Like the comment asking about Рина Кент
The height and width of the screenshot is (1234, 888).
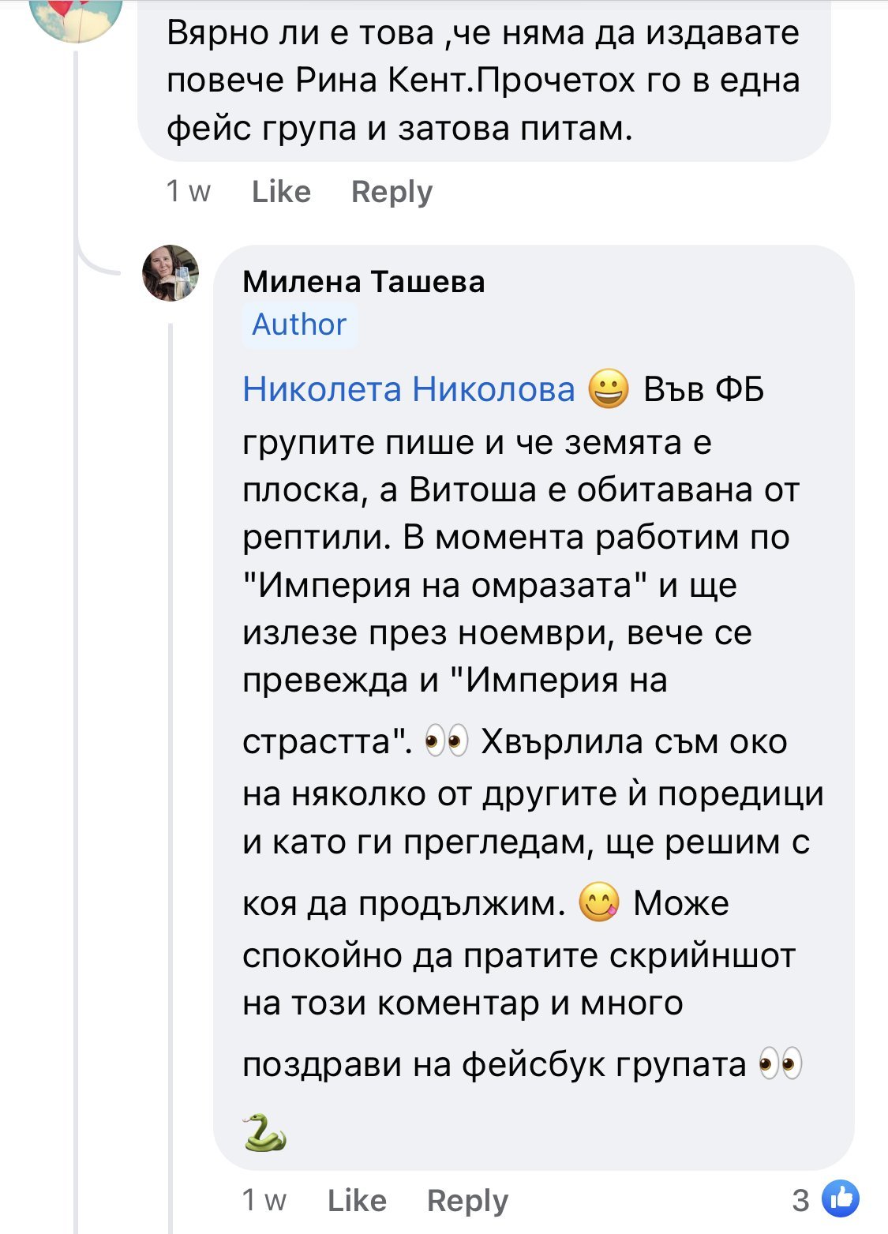click(281, 192)
